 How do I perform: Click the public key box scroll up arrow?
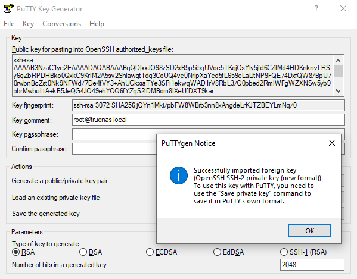(x=338, y=61)
